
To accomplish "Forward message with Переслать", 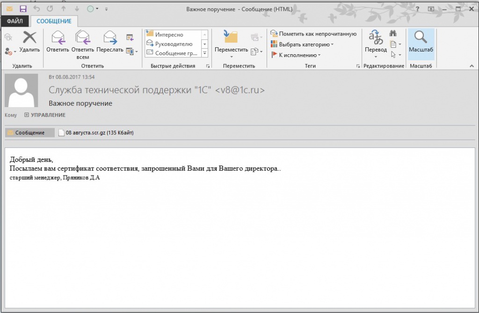I will tap(110, 42).
